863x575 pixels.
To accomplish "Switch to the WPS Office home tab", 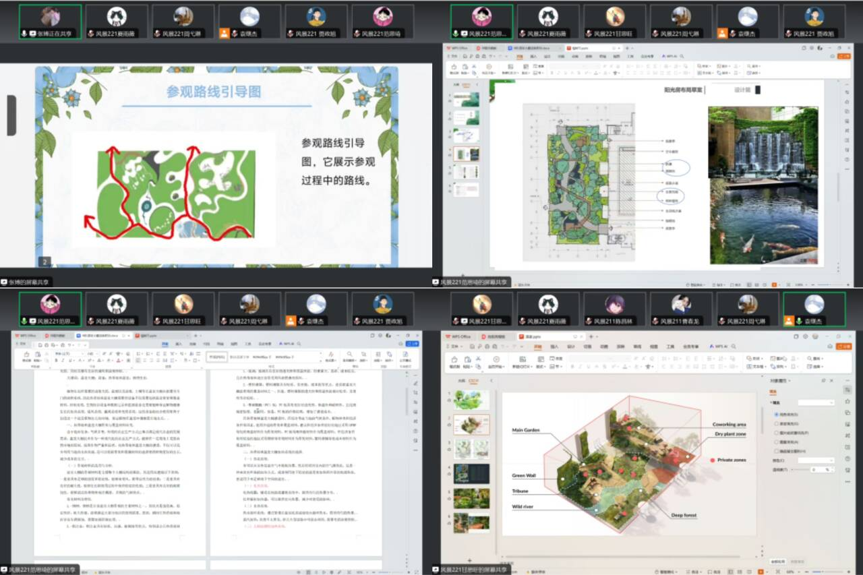I will click(461, 336).
